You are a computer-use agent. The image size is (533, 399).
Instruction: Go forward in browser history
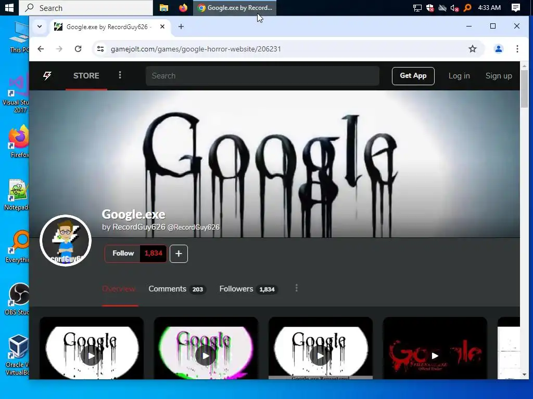pos(59,49)
